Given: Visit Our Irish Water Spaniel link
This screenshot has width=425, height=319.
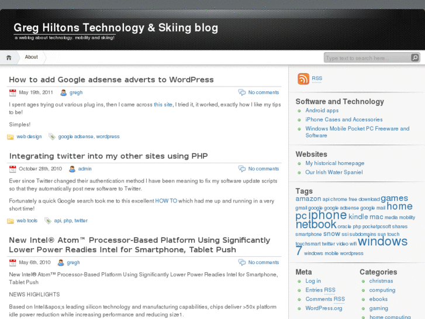Looking at the screenshot, I should pos(334,172).
